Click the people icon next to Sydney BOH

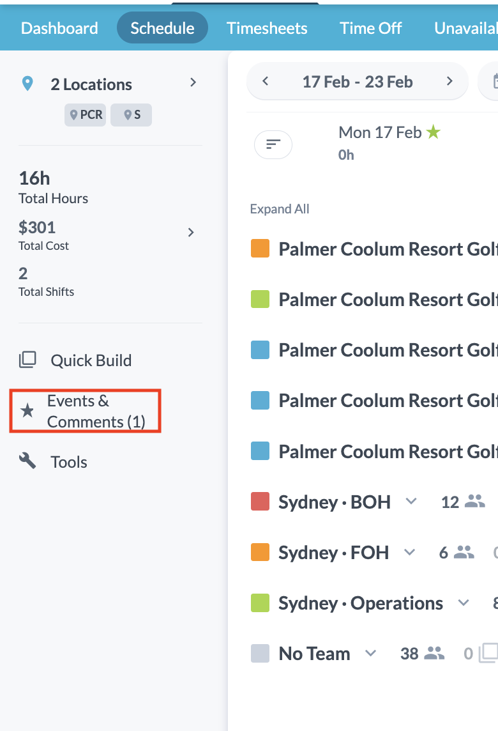coord(474,502)
